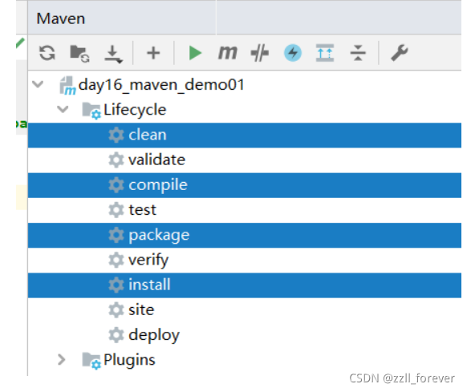The width and height of the screenshot is (467, 392).
Task: Add Maven project plus icon
Action: point(153,53)
